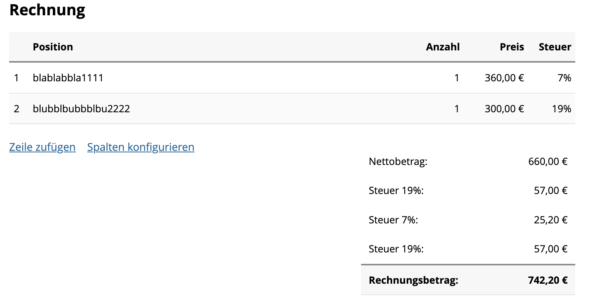
Task: Click the "Zeile zufügen" link
Action: tap(42, 147)
